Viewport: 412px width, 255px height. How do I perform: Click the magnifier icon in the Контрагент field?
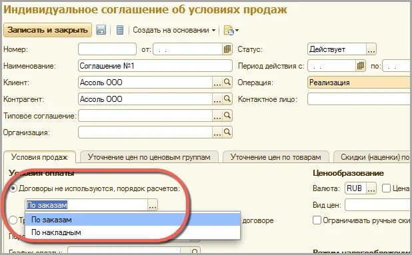227,99
